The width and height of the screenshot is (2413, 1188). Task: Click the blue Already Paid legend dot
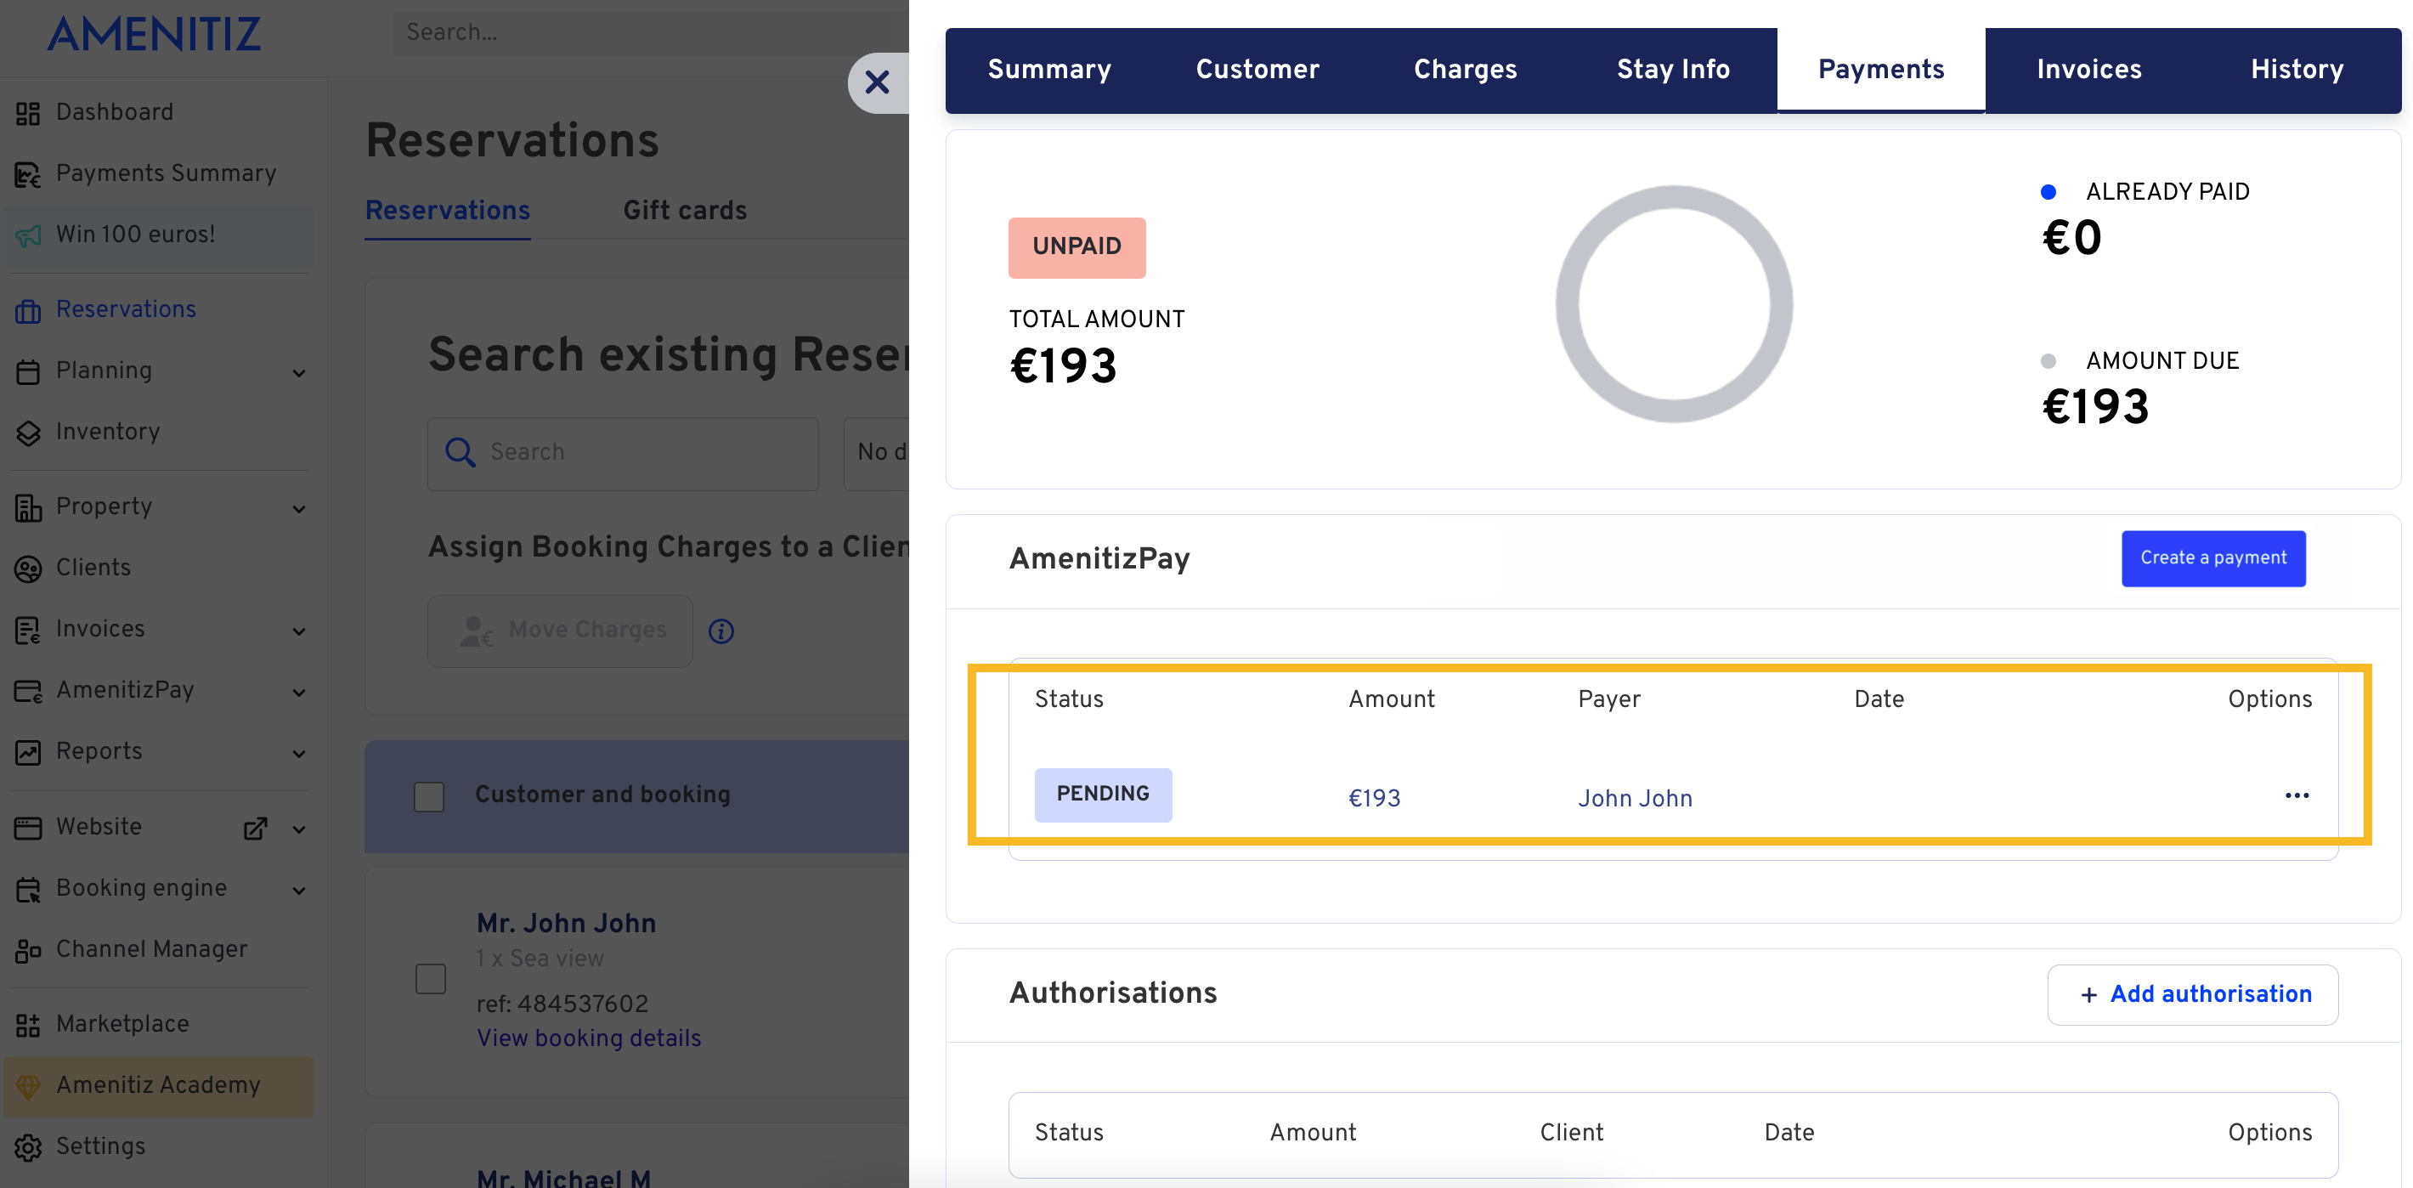click(2048, 193)
